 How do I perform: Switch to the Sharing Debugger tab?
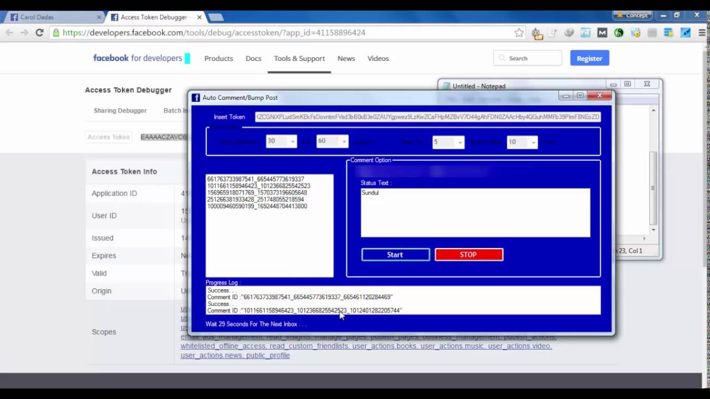point(120,110)
